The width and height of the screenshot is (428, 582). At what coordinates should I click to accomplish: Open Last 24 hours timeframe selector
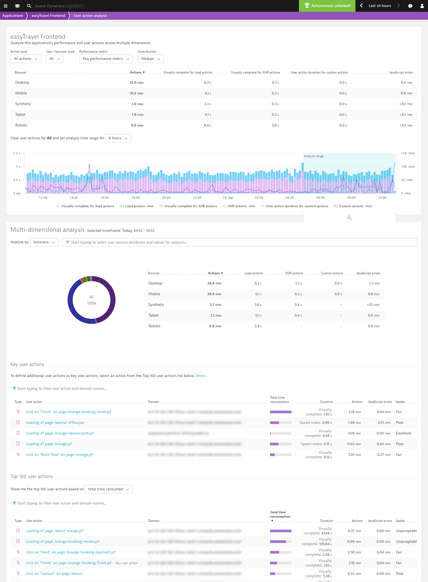pos(380,6)
